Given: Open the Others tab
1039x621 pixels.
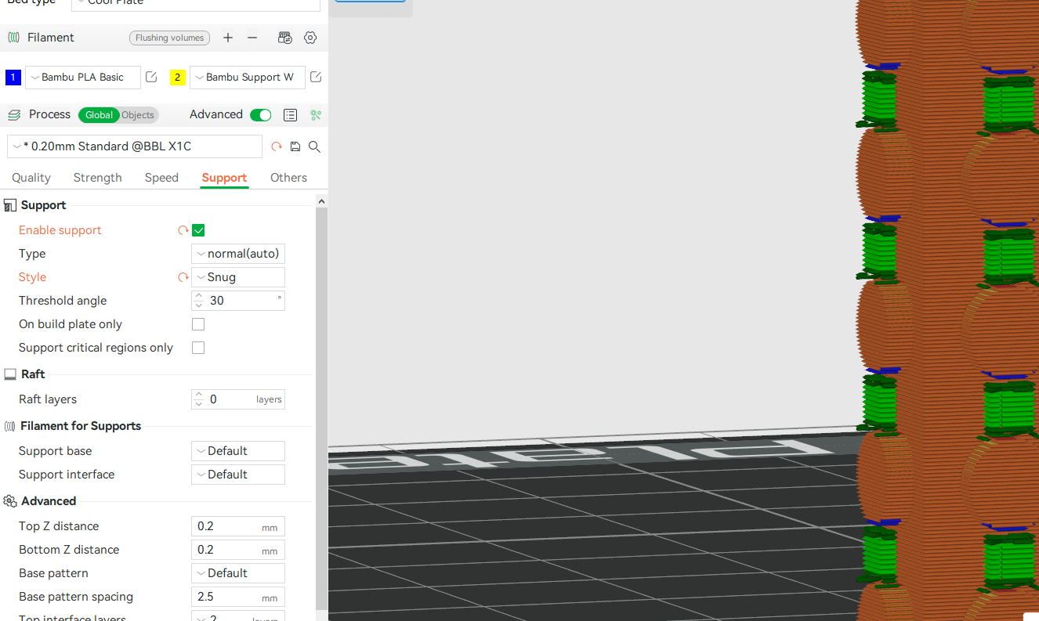Looking at the screenshot, I should pos(288,178).
